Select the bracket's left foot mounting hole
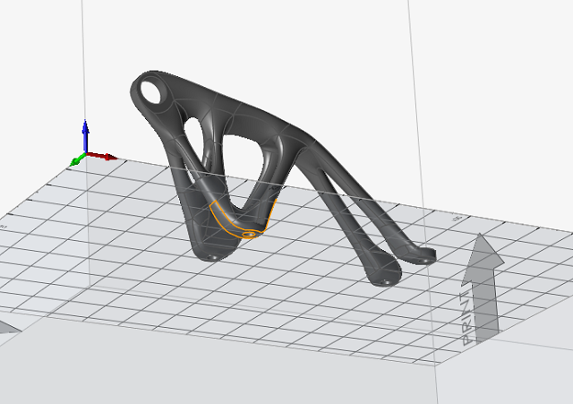 click(215, 255)
